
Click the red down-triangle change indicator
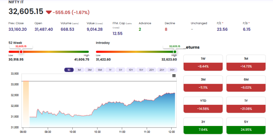point(49,12)
